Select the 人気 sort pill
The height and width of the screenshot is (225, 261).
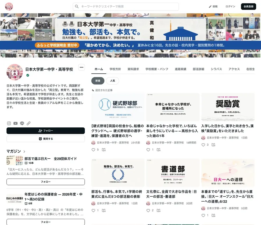tap(112, 81)
